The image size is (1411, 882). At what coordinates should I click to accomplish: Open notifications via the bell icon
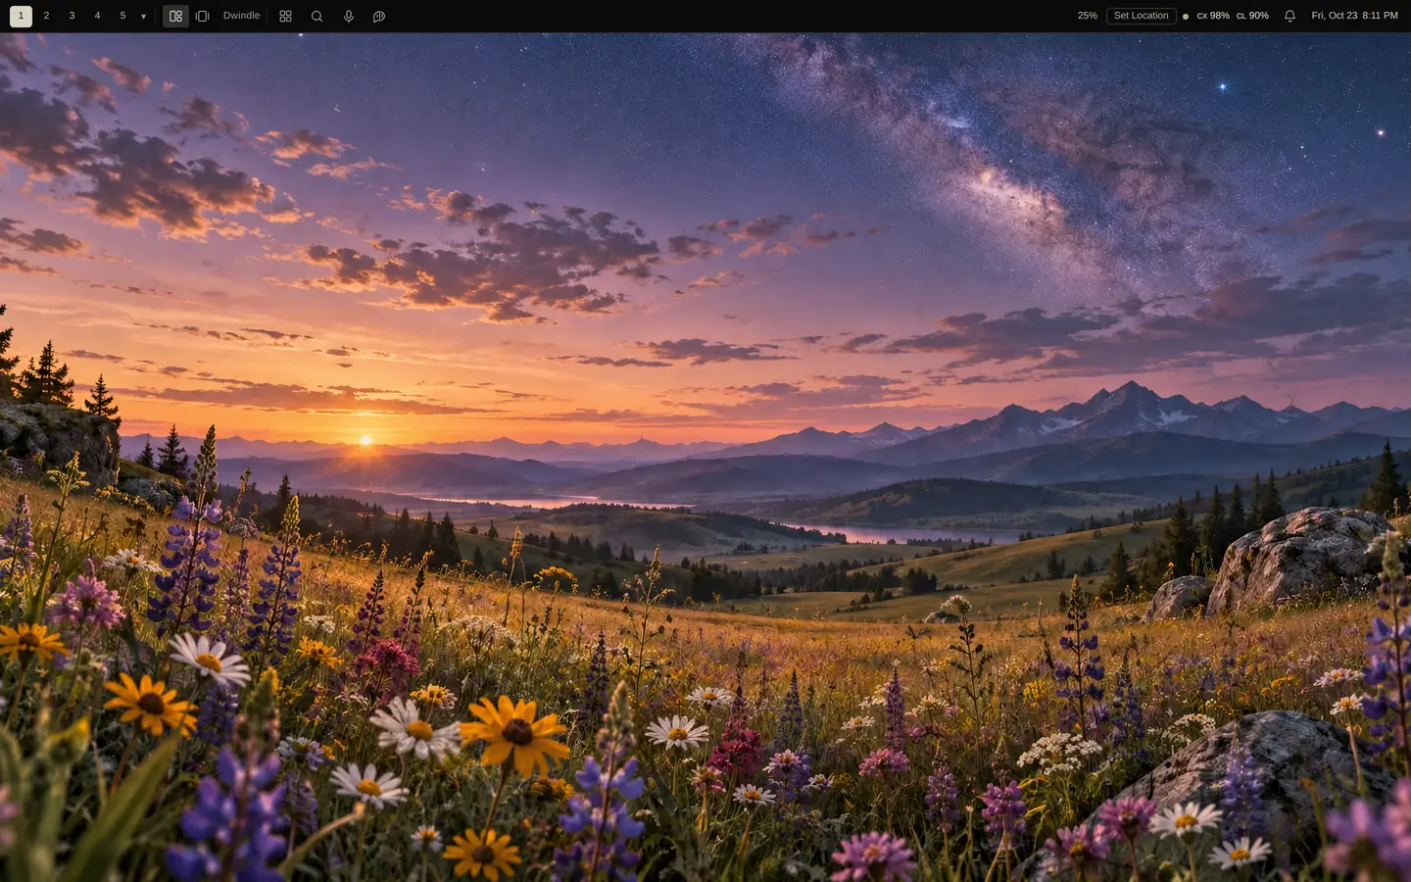1289,16
